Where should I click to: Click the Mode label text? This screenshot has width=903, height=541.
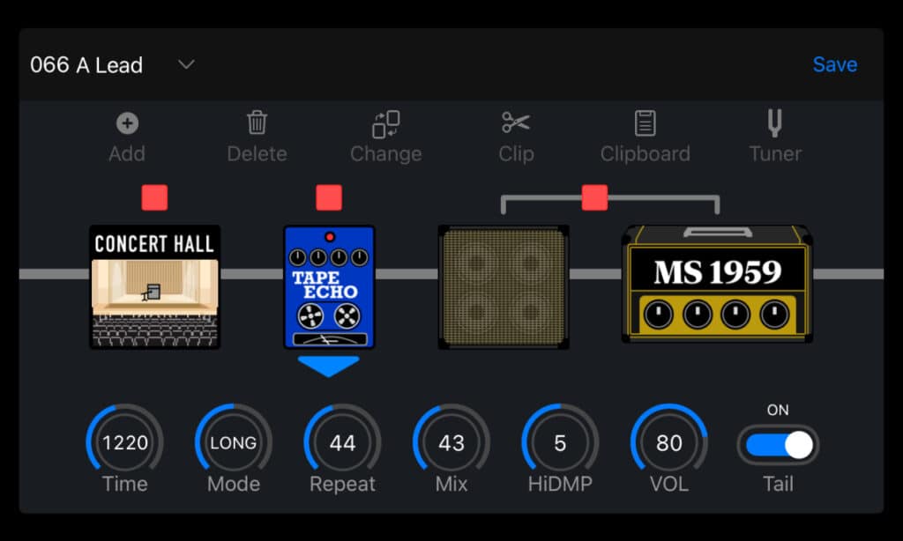coord(233,484)
